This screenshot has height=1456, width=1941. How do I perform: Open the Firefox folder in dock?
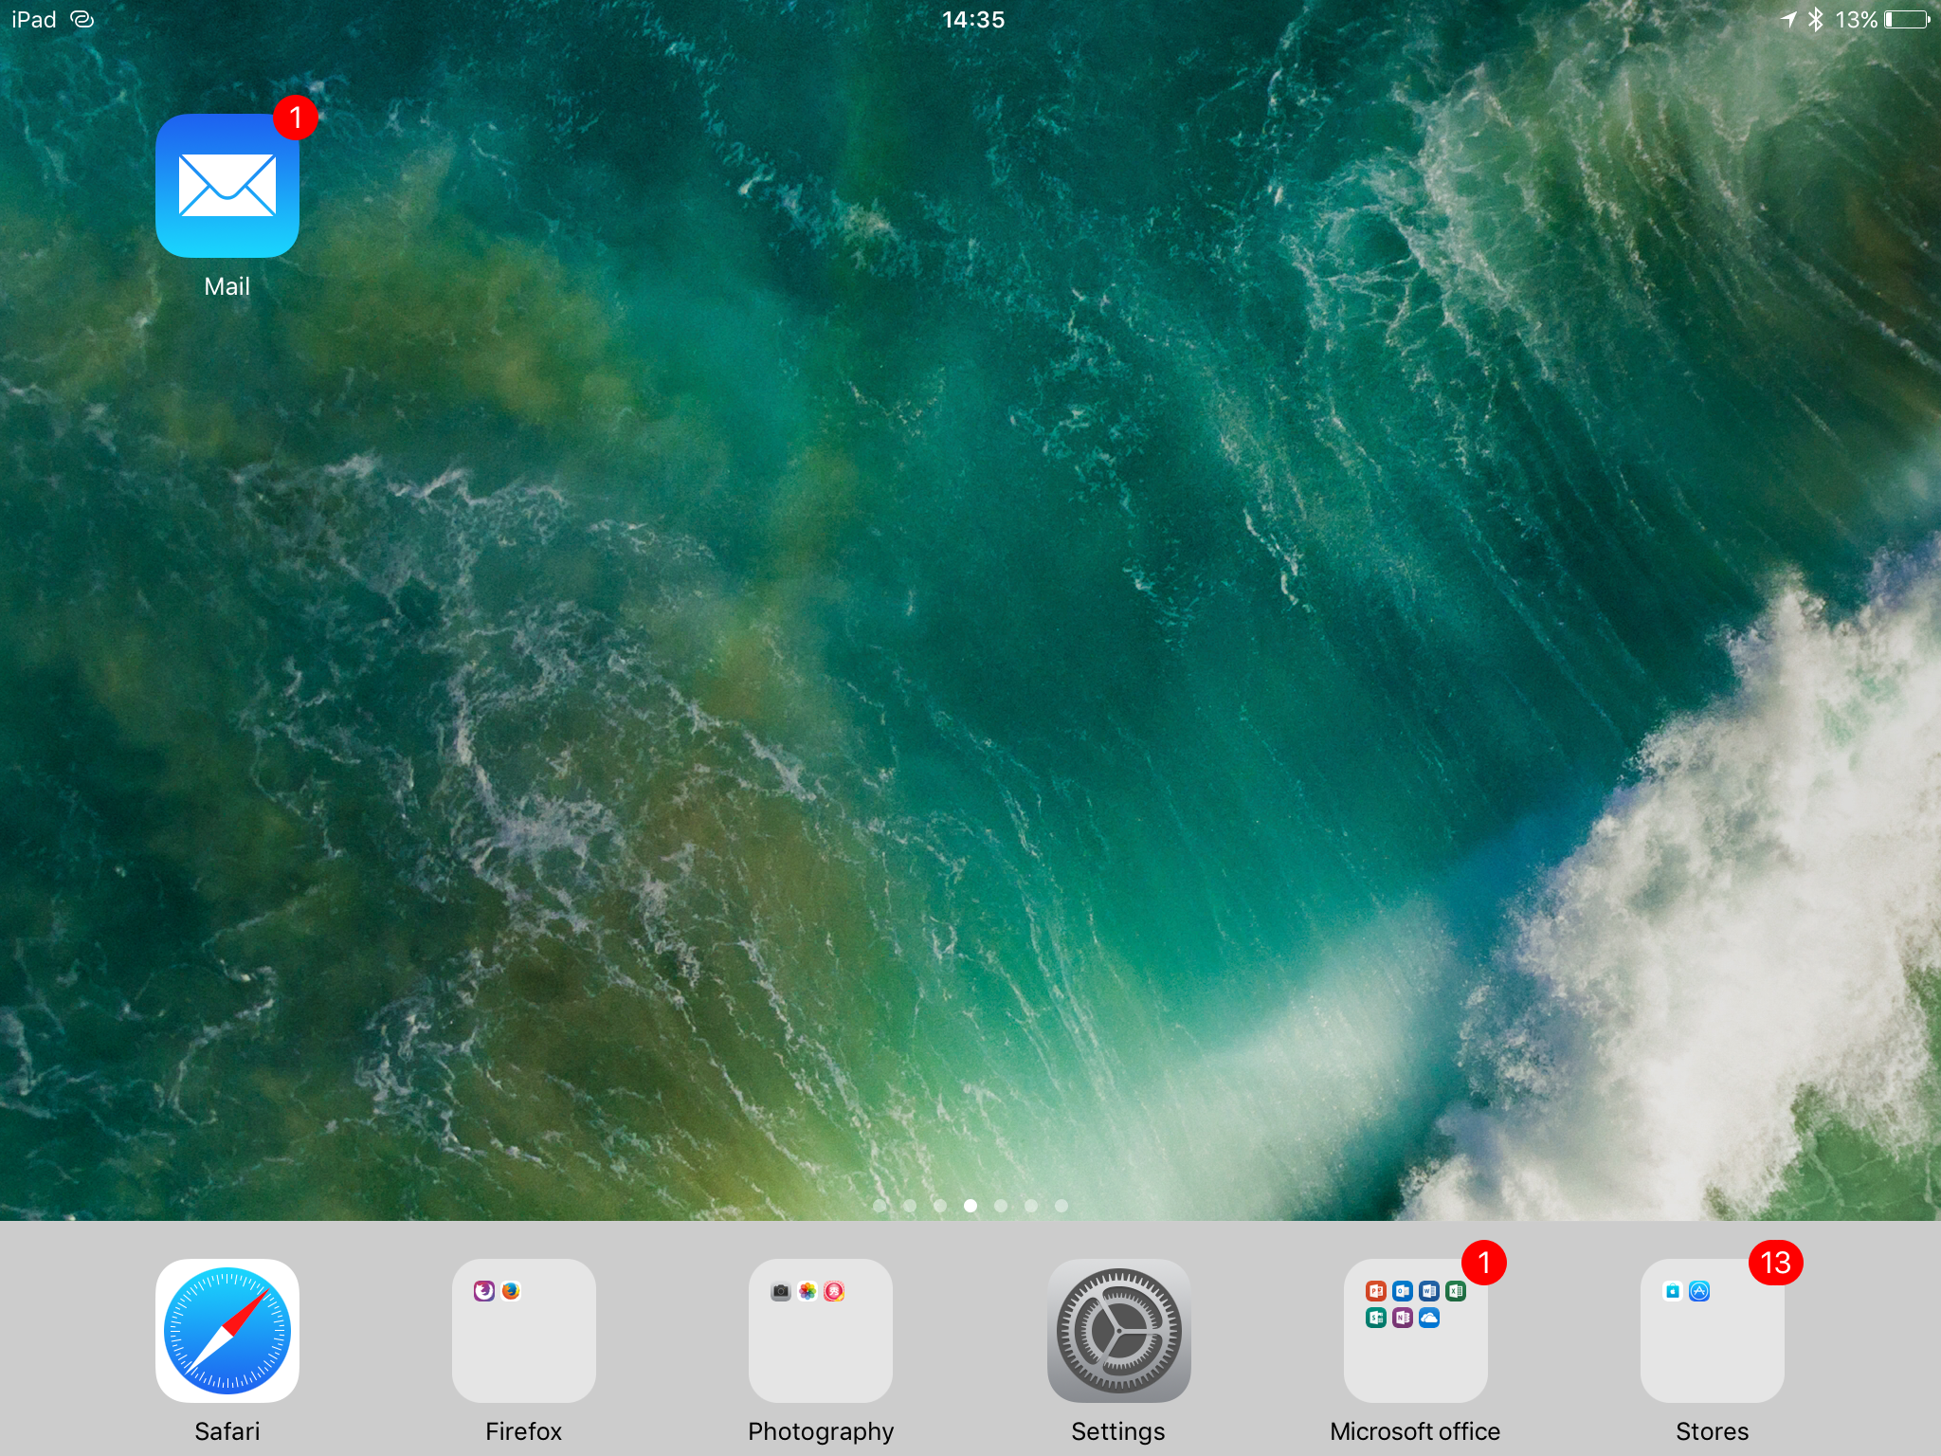click(523, 1330)
